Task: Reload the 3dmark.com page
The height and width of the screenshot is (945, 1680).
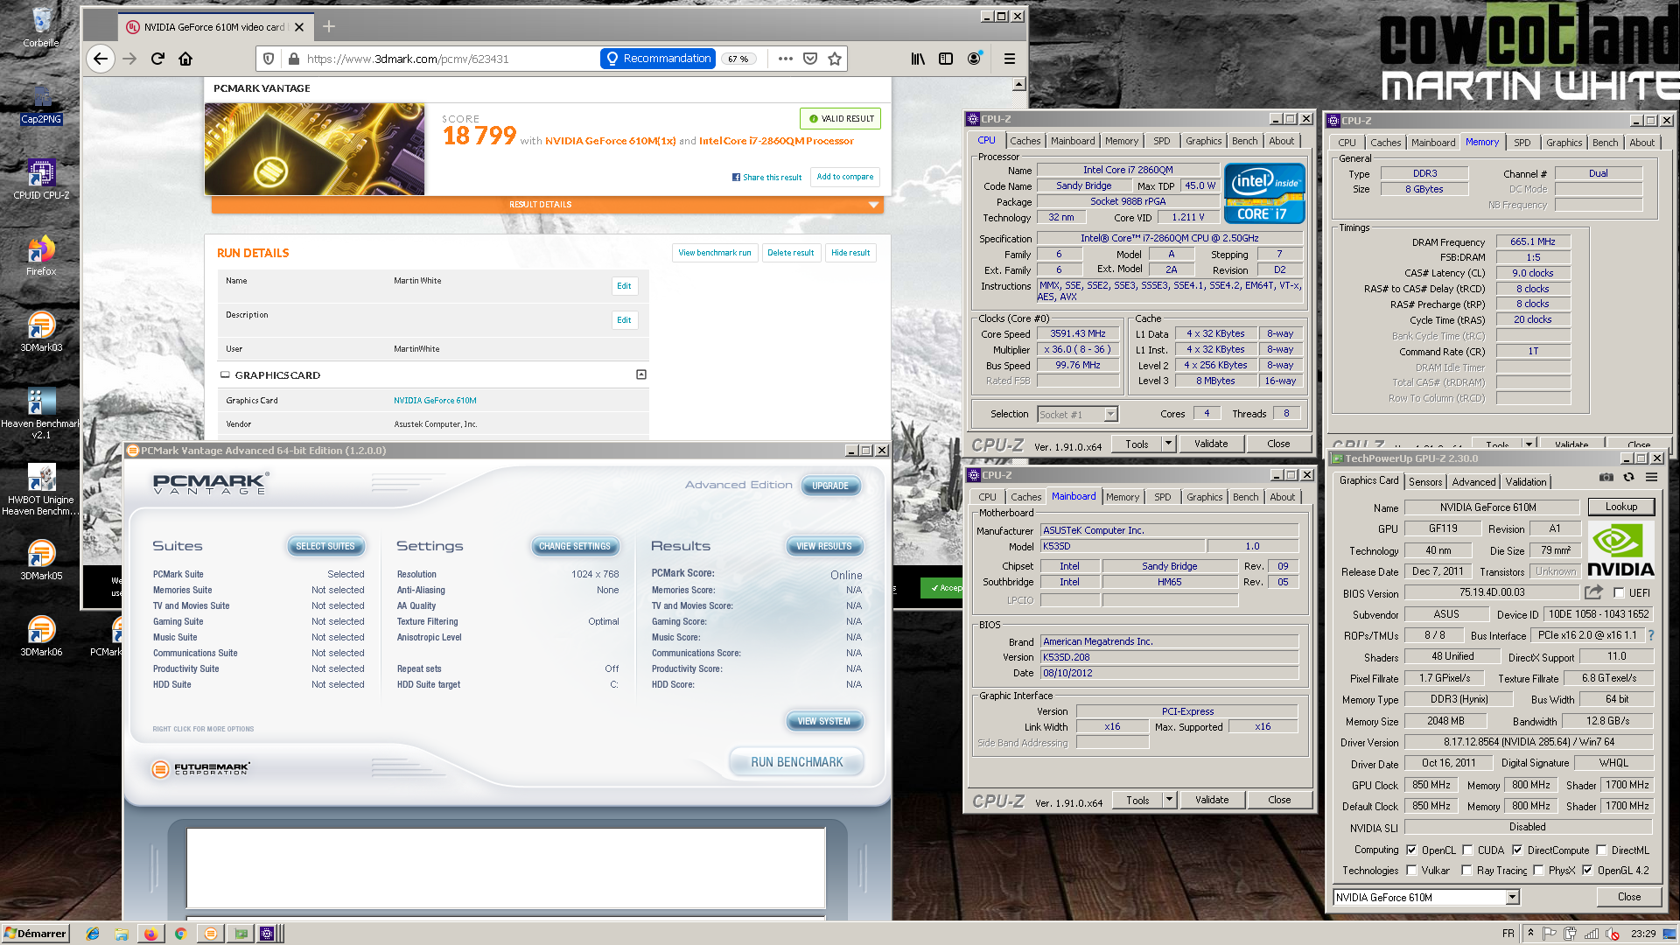Action: (x=157, y=59)
